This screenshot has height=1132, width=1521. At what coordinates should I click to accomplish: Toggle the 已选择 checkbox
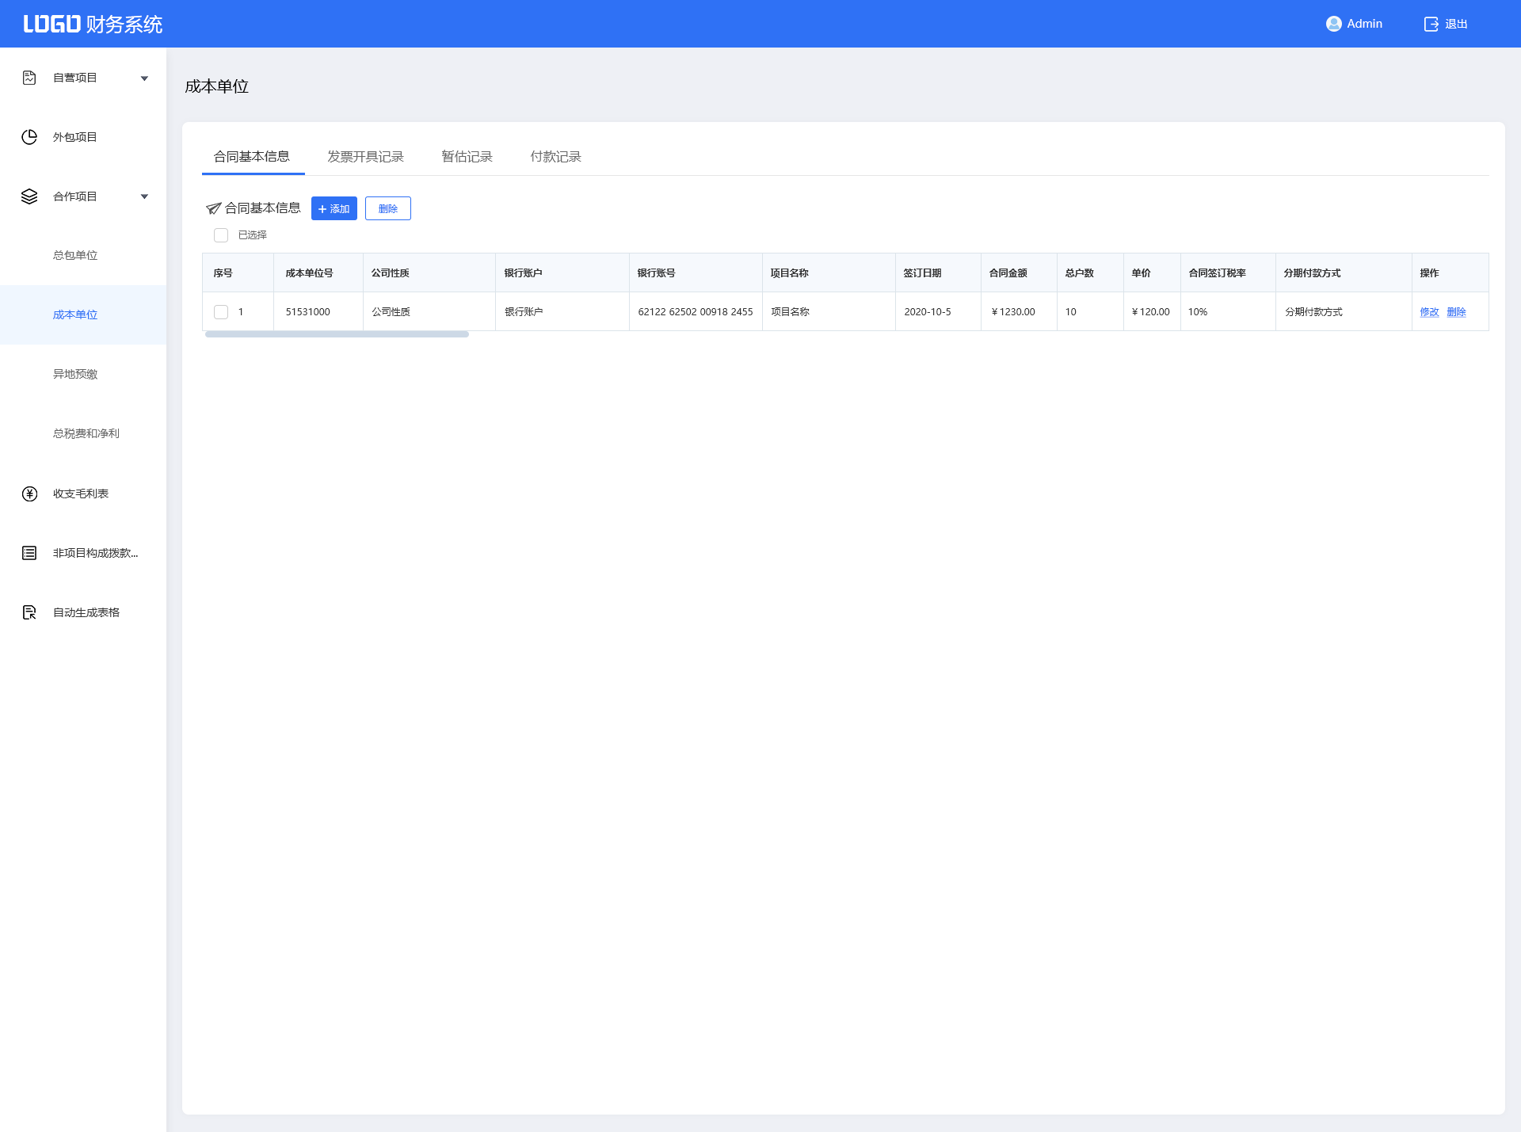pos(221,235)
